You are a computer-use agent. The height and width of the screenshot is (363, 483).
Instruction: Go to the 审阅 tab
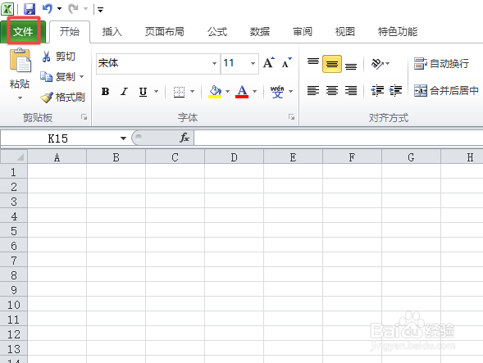point(303,32)
